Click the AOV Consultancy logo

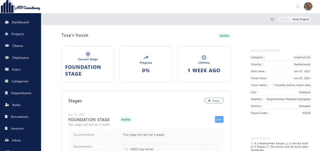pyautogui.click(x=20, y=7)
